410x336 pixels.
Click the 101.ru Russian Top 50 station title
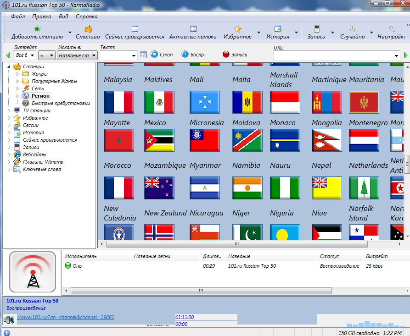click(x=33, y=301)
